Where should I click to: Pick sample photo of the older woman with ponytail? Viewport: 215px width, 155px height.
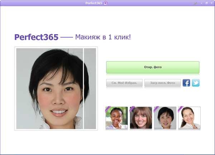(x=189, y=118)
